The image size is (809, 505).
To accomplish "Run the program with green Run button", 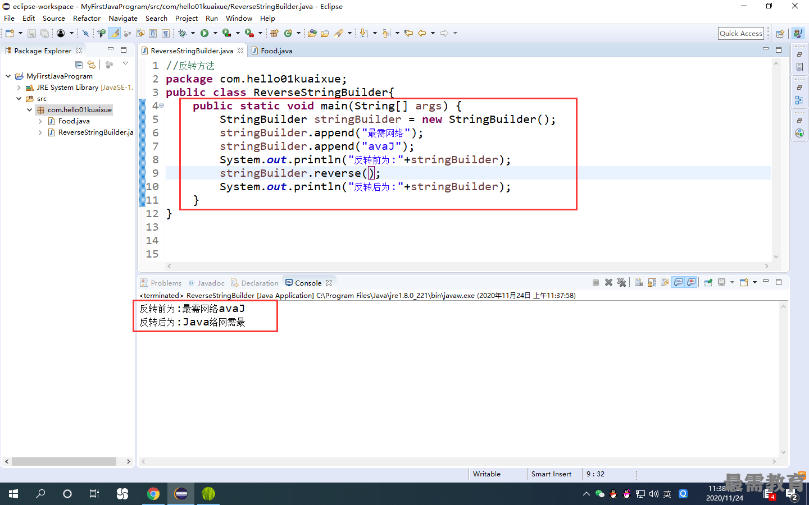I will coord(204,33).
